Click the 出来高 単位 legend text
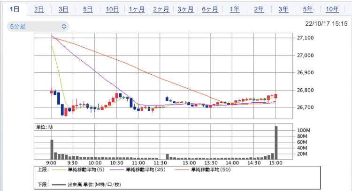Screen dimensions: 352x191 point(94,184)
